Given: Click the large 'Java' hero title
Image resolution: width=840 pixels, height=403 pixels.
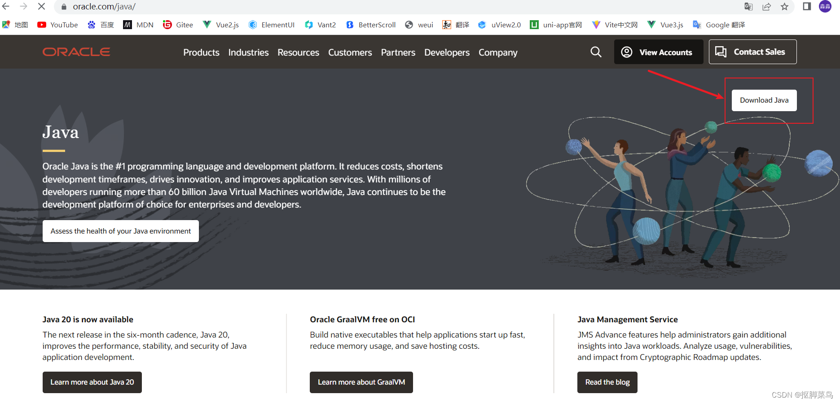Looking at the screenshot, I should click(61, 132).
